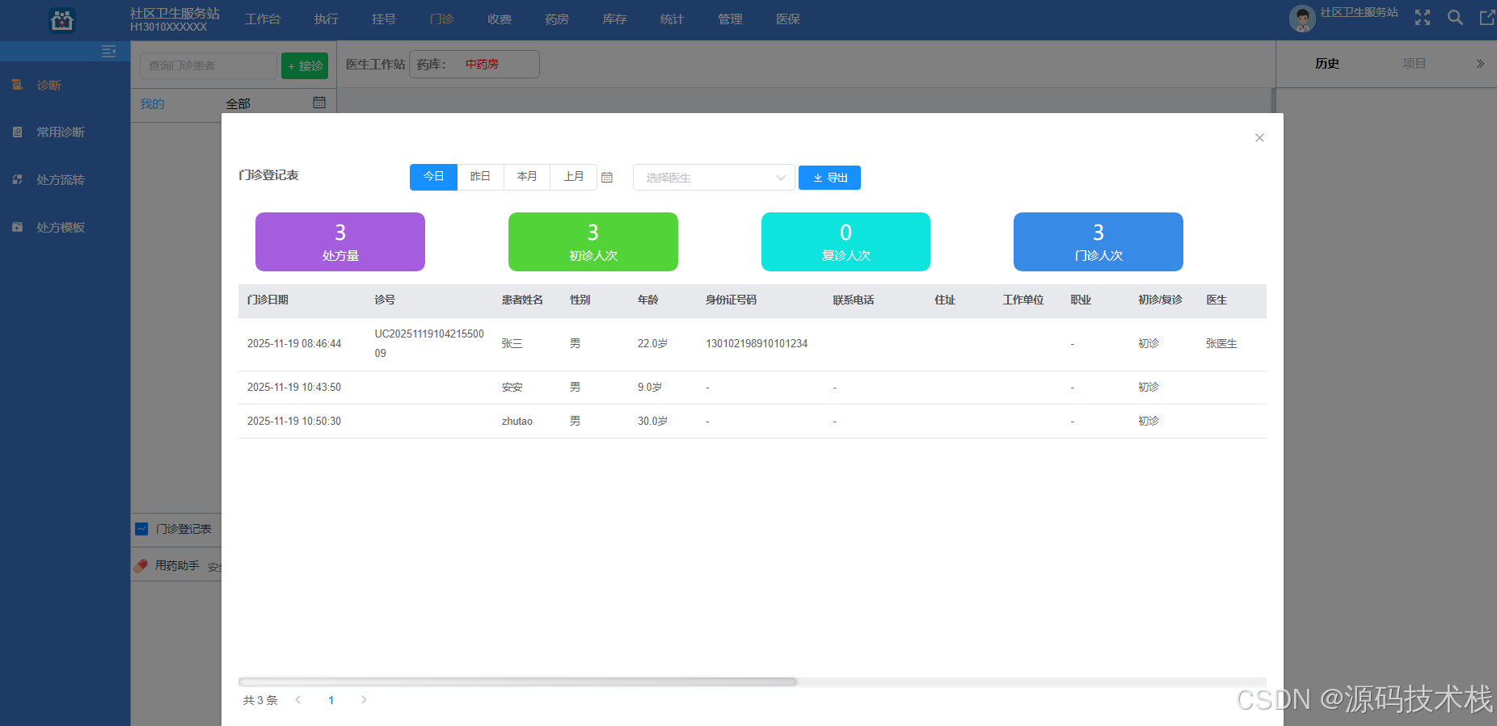Open calendar icon in patient list panel

point(319,103)
